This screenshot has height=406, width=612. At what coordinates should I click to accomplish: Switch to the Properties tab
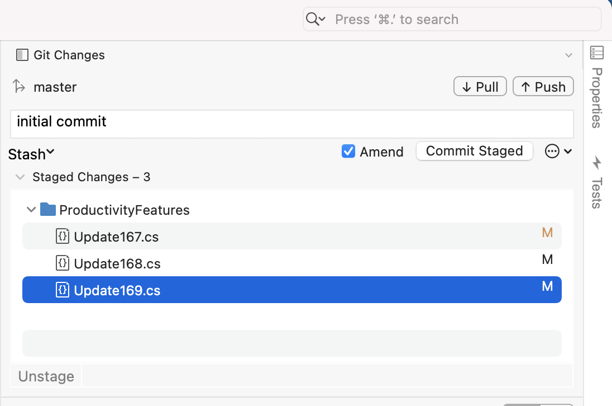[596, 98]
